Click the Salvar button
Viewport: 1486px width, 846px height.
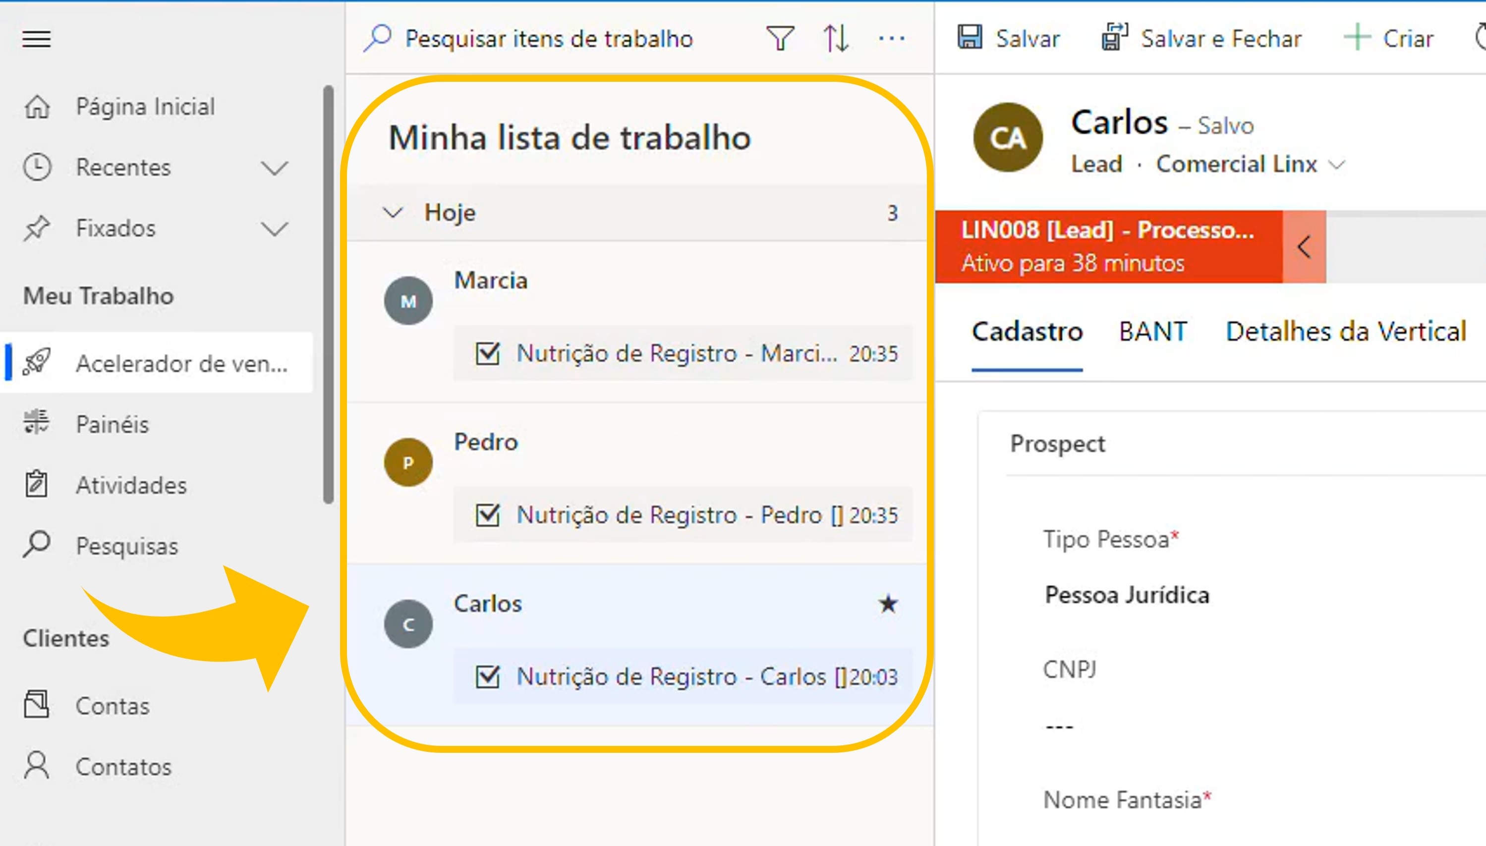1009,38
